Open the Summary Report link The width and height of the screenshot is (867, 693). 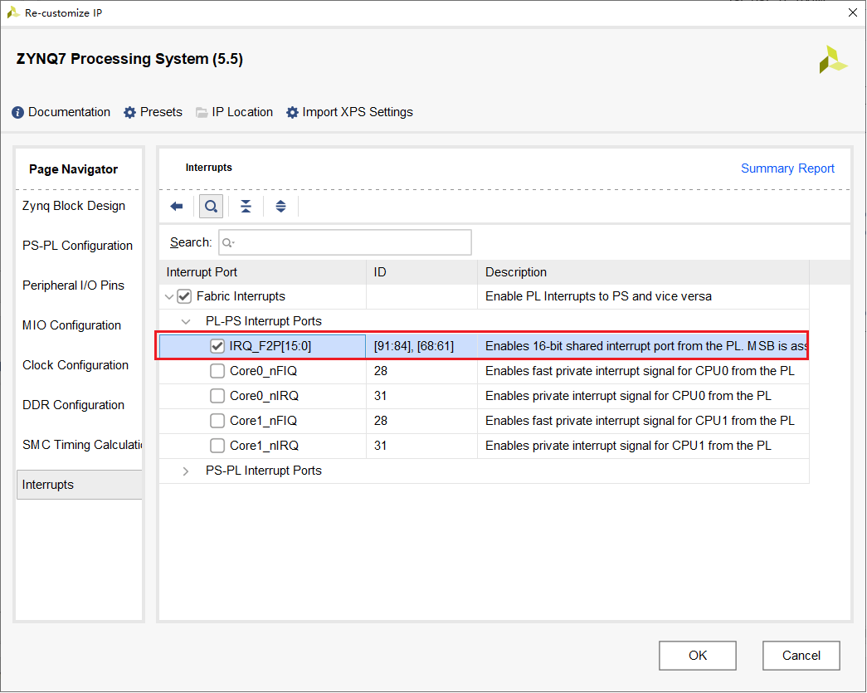787,168
